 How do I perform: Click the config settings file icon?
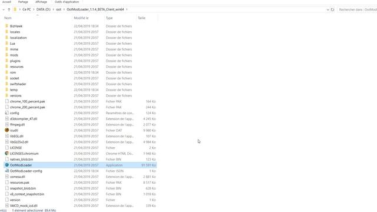(x=6, y=112)
